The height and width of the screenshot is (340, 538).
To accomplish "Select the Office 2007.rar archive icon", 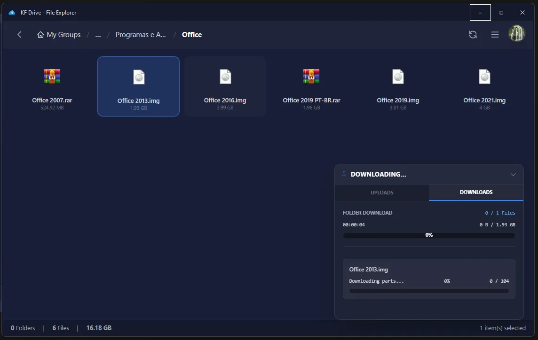I will [x=52, y=77].
